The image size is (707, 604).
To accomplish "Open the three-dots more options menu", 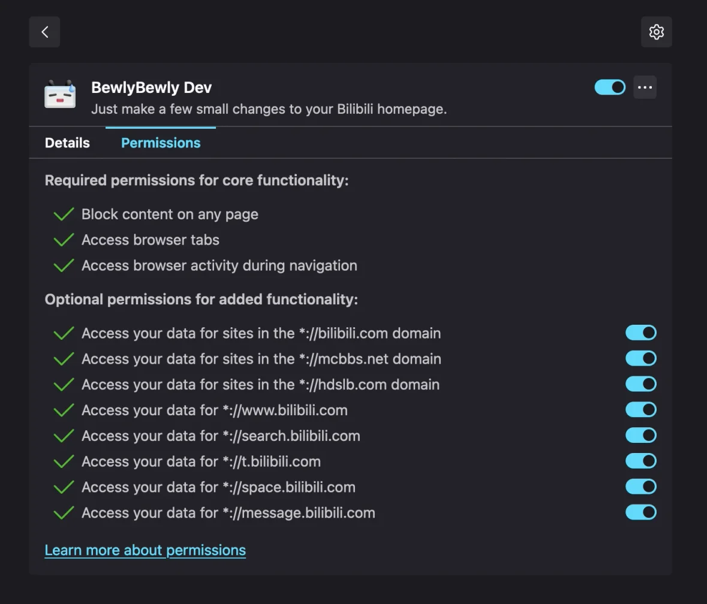I will tap(645, 87).
